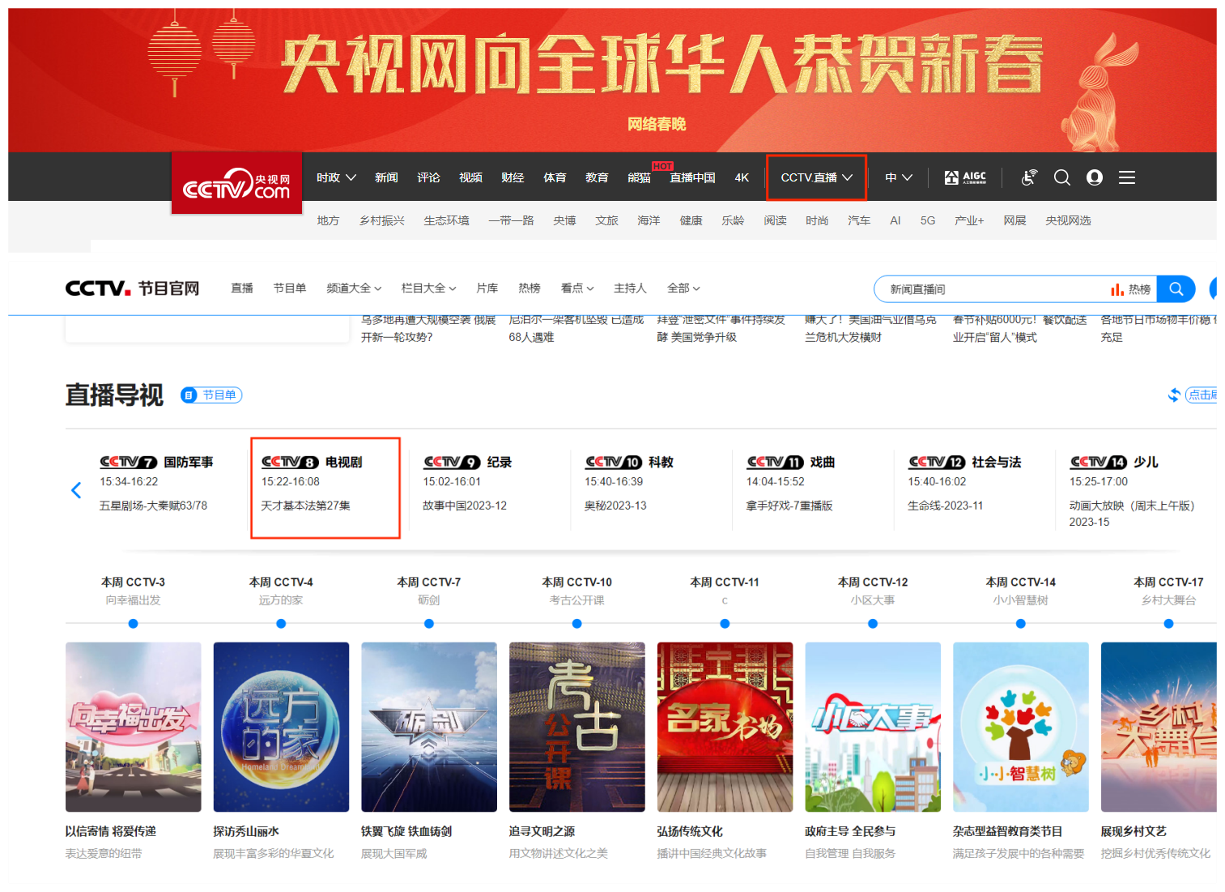This screenshot has height=892, width=1225.
Task: Click 奥秘2023-13 program text
Action: click(x=615, y=506)
